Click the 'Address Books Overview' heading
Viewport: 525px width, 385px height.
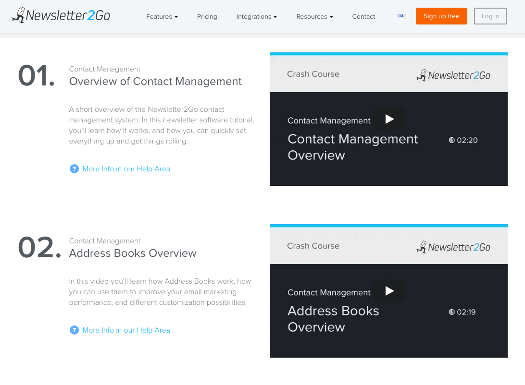coord(133,253)
